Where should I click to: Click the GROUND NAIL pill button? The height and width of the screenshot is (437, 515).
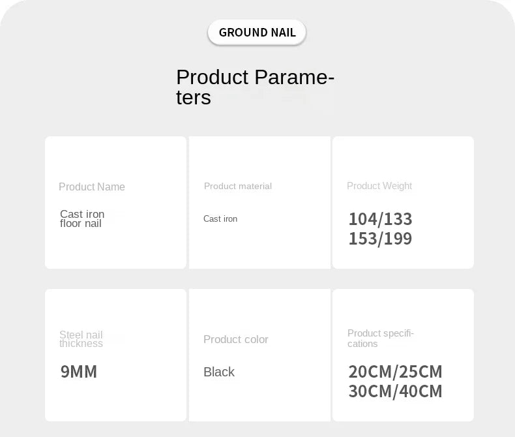[x=257, y=32]
